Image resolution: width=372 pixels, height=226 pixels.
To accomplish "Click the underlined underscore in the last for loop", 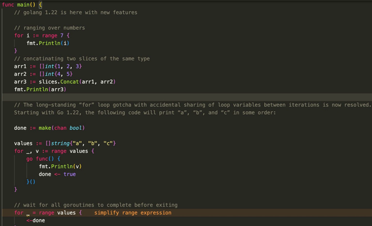I will click(28, 213).
